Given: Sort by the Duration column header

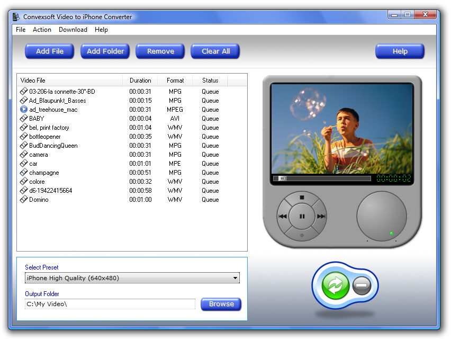Looking at the screenshot, I should point(140,80).
